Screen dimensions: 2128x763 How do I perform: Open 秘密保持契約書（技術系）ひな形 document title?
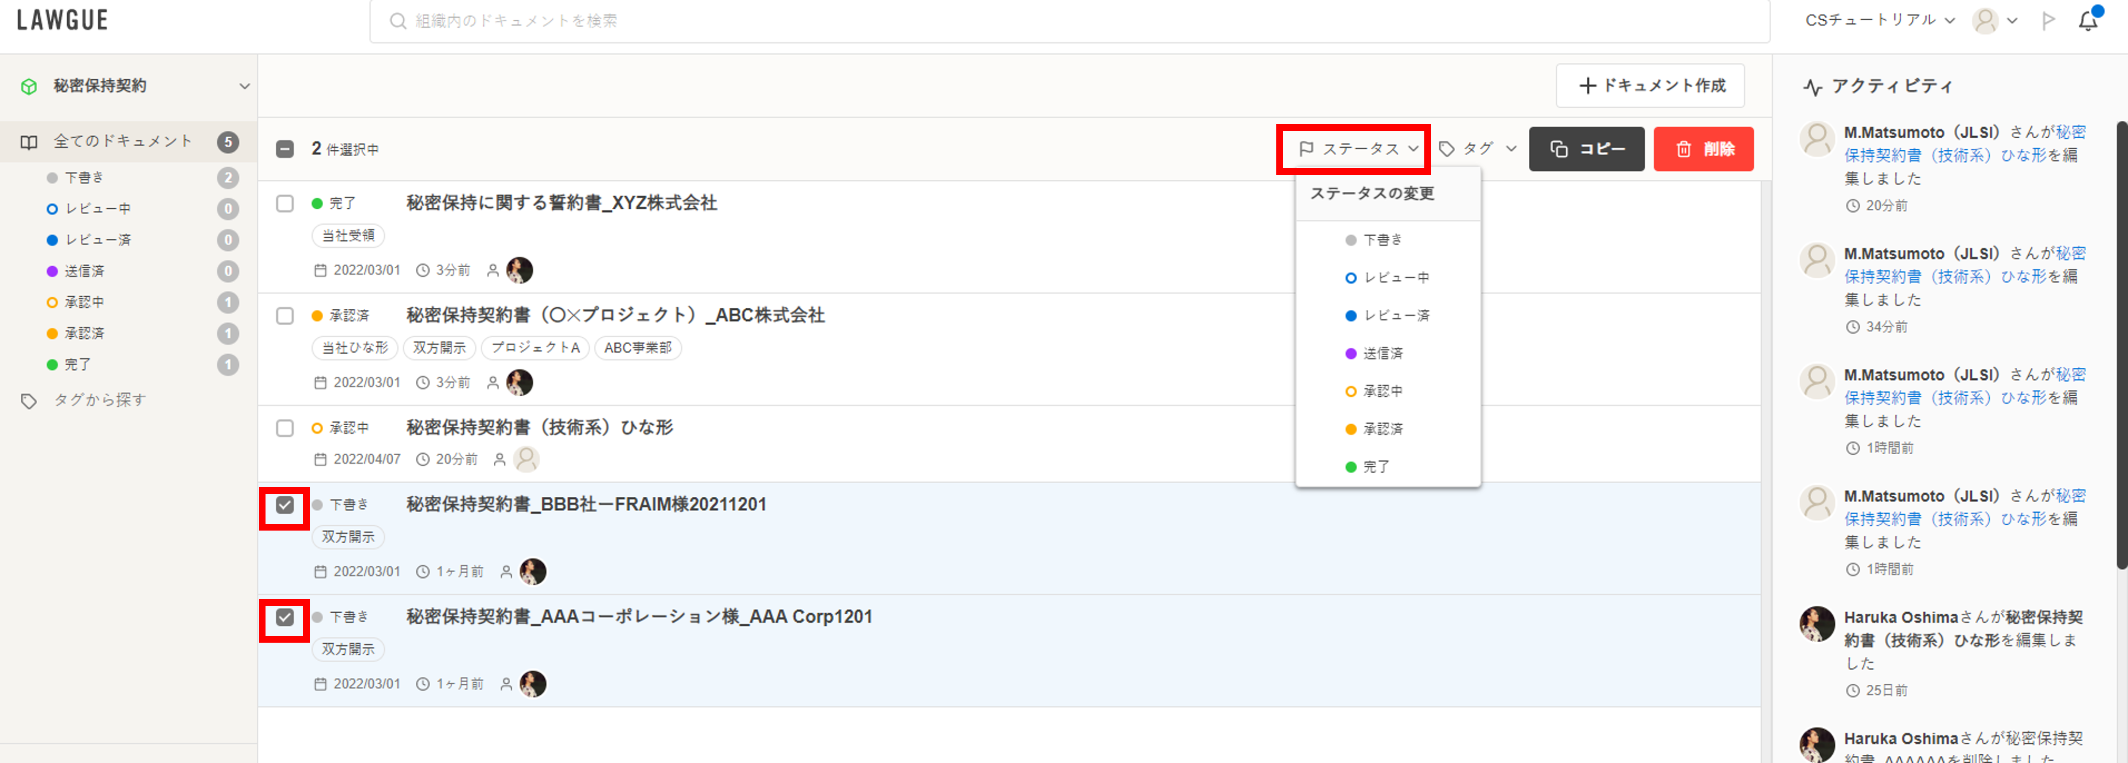pyautogui.click(x=539, y=428)
